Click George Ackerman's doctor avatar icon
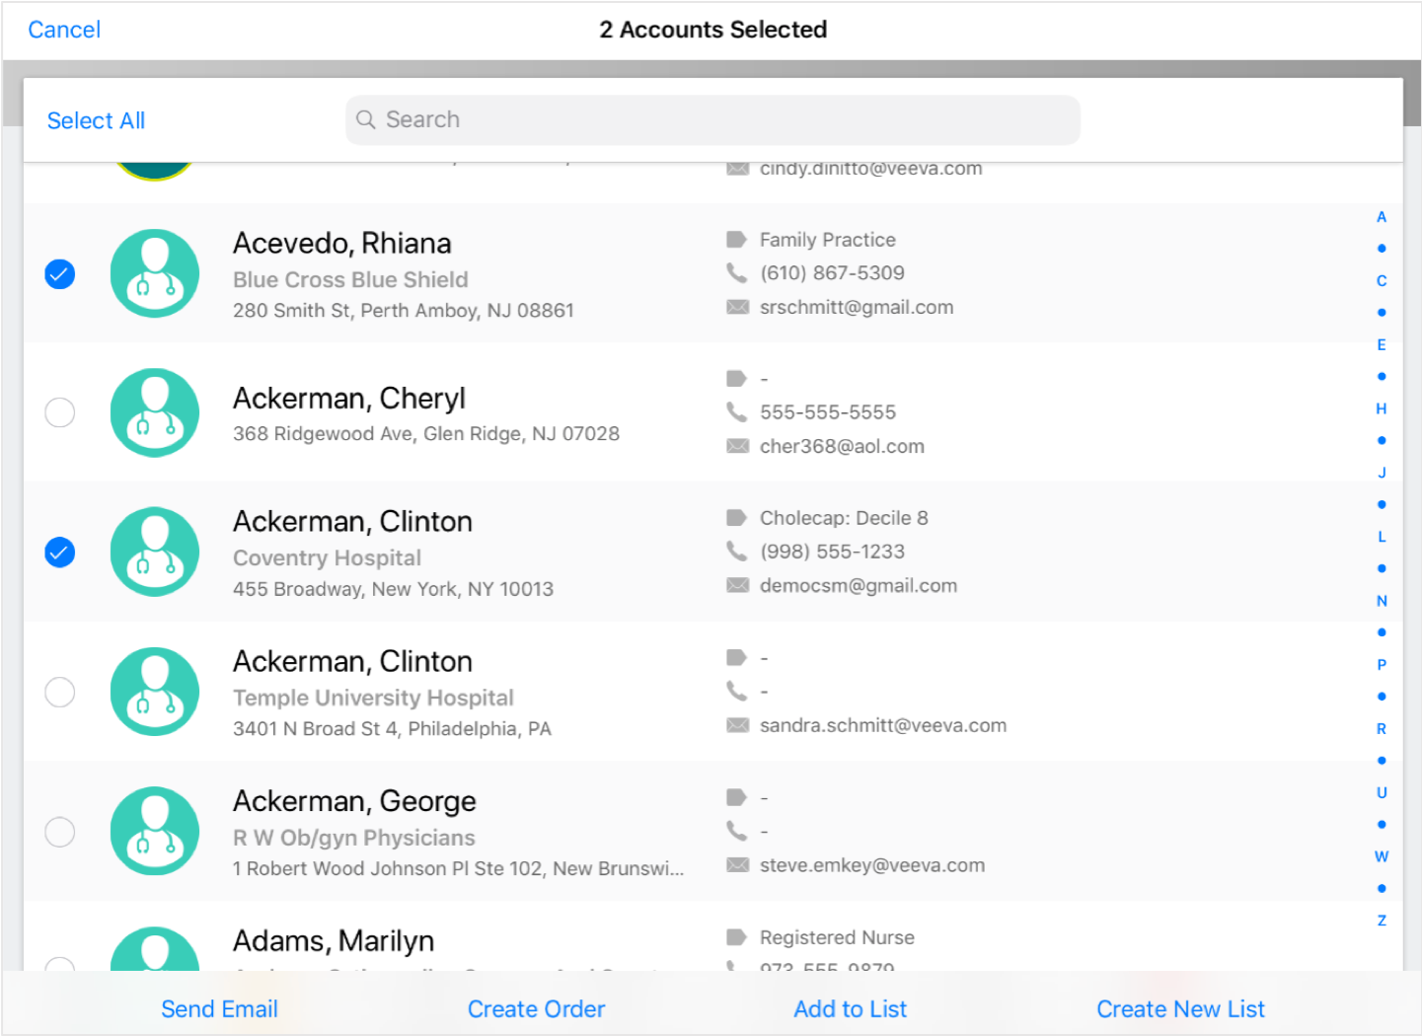The width and height of the screenshot is (1422, 1036). (x=155, y=831)
